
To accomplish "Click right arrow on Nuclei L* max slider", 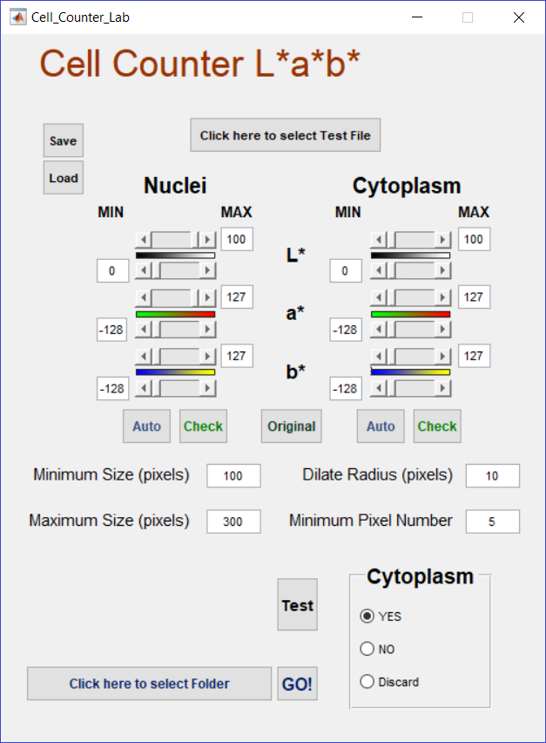I will [207, 240].
